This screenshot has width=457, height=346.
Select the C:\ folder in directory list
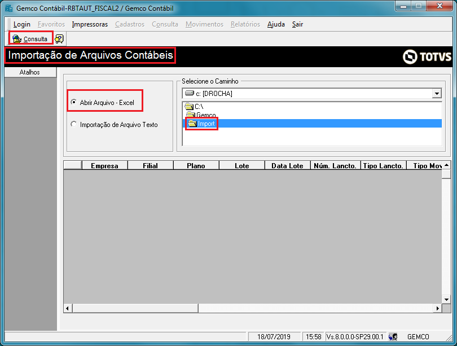(x=195, y=106)
